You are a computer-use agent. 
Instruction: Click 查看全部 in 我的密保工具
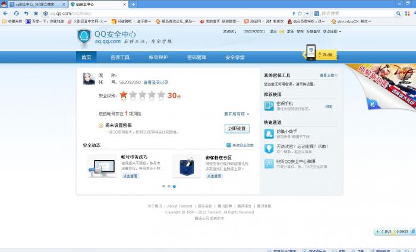tap(329, 75)
